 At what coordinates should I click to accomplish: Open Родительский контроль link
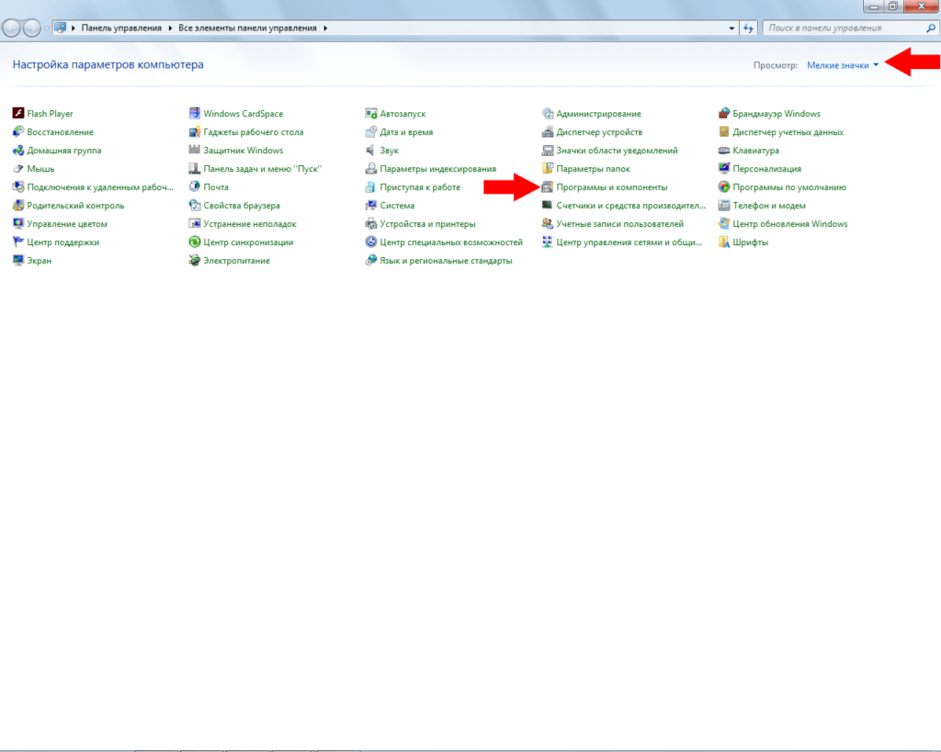(x=75, y=205)
